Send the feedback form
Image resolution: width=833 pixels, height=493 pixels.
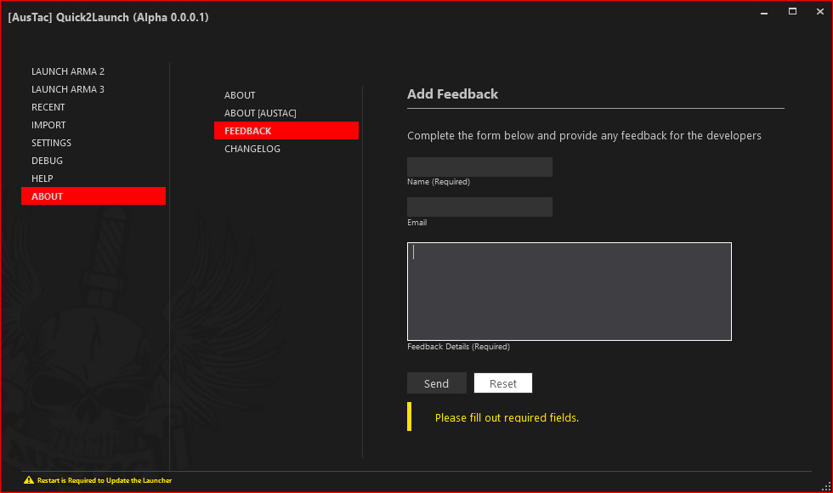point(437,383)
